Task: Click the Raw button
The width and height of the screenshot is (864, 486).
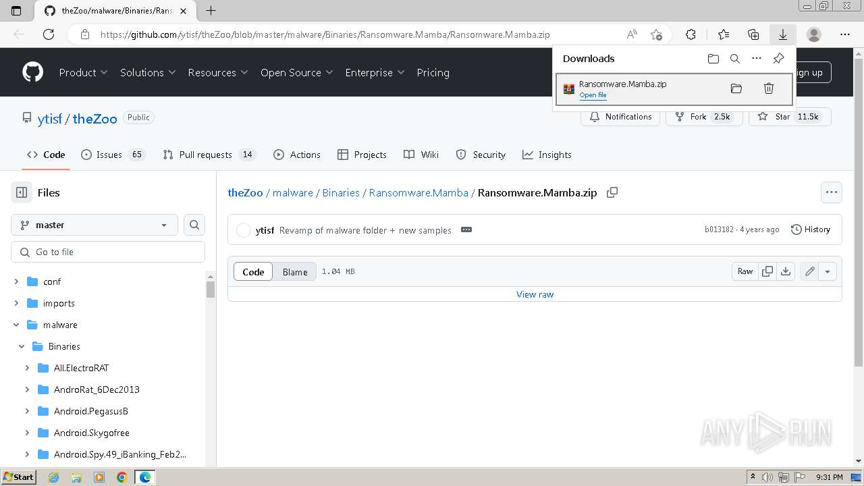Action: point(745,271)
